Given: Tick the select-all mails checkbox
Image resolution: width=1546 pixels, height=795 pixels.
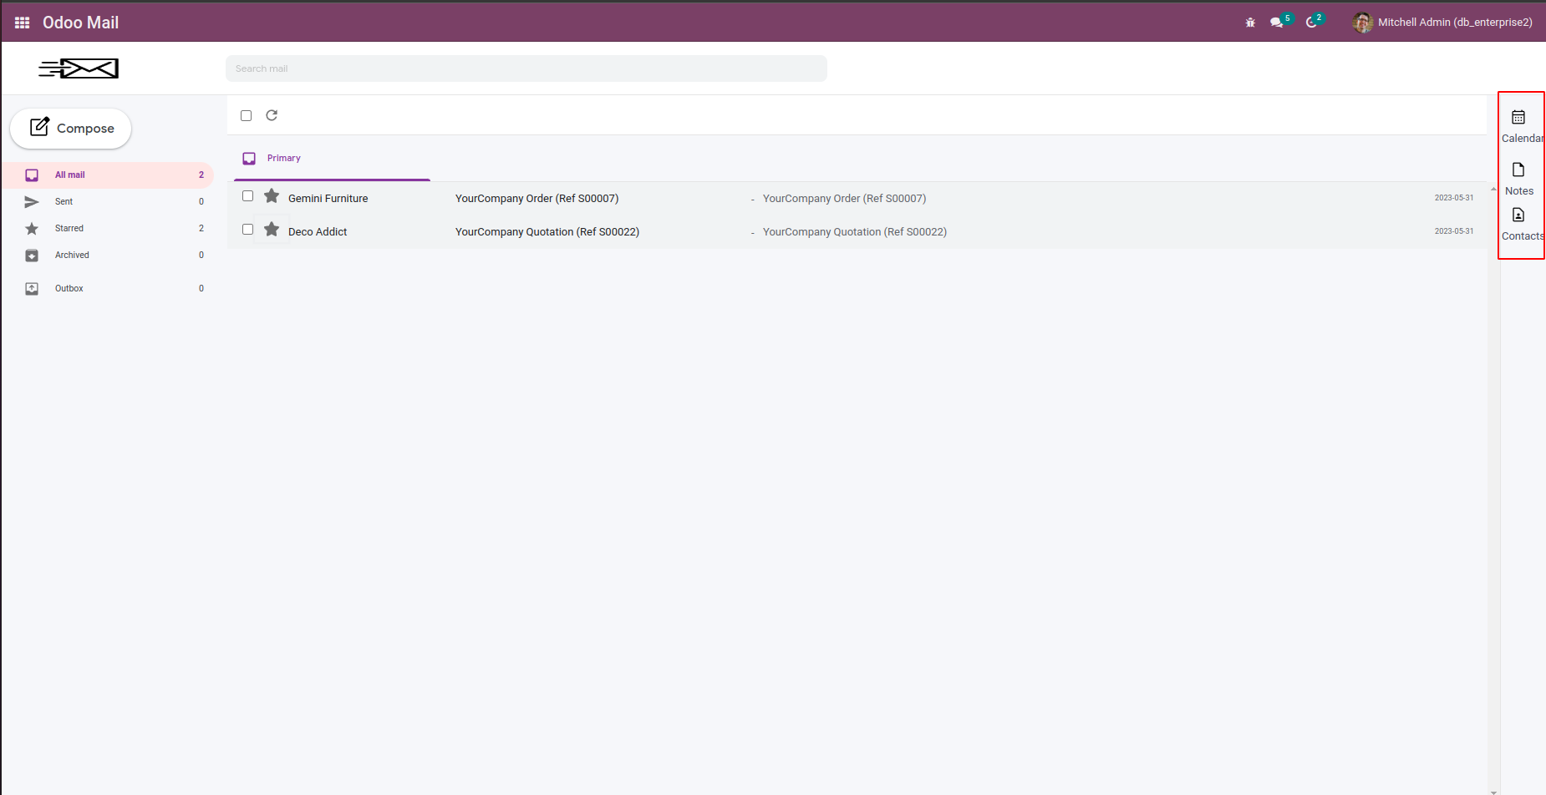Looking at the screenshot, I should [246, 115].
